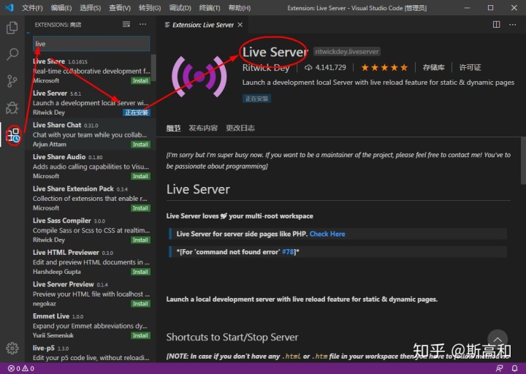Install the Live Share extension
This screenshot has width=526, height=374.
tap(140, 80)
